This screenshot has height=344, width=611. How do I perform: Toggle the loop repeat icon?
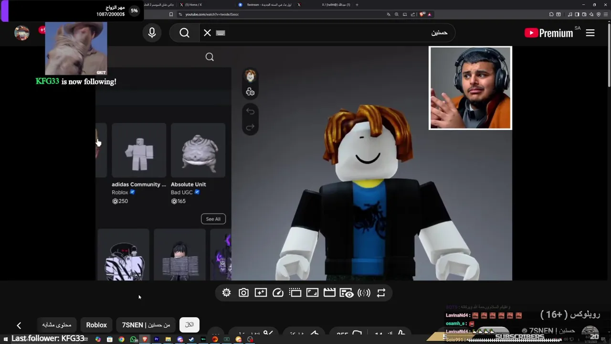[x=381, y=293]
